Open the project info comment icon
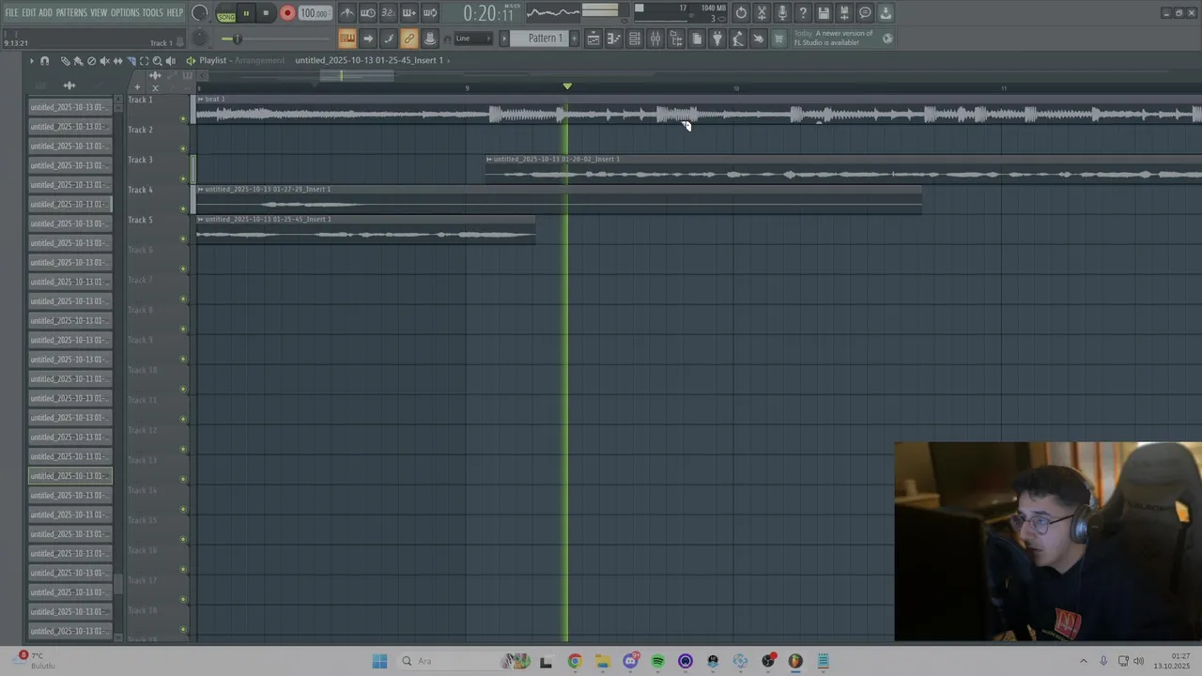Screen dimensions: 1202x676 [x=865, y=13]
